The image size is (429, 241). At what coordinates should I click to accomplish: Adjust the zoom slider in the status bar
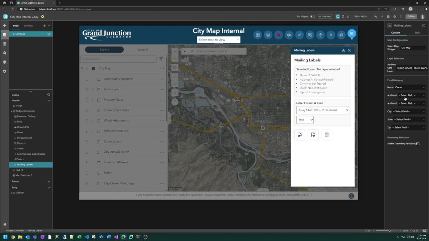(x=389, y=231)
